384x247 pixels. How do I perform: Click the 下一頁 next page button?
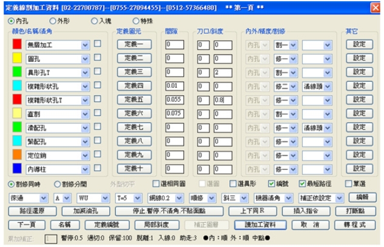click(27, 225)
